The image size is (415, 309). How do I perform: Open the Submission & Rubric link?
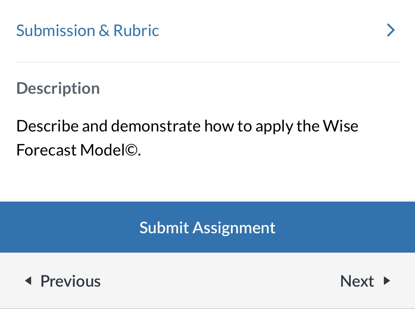pos(88,31)
